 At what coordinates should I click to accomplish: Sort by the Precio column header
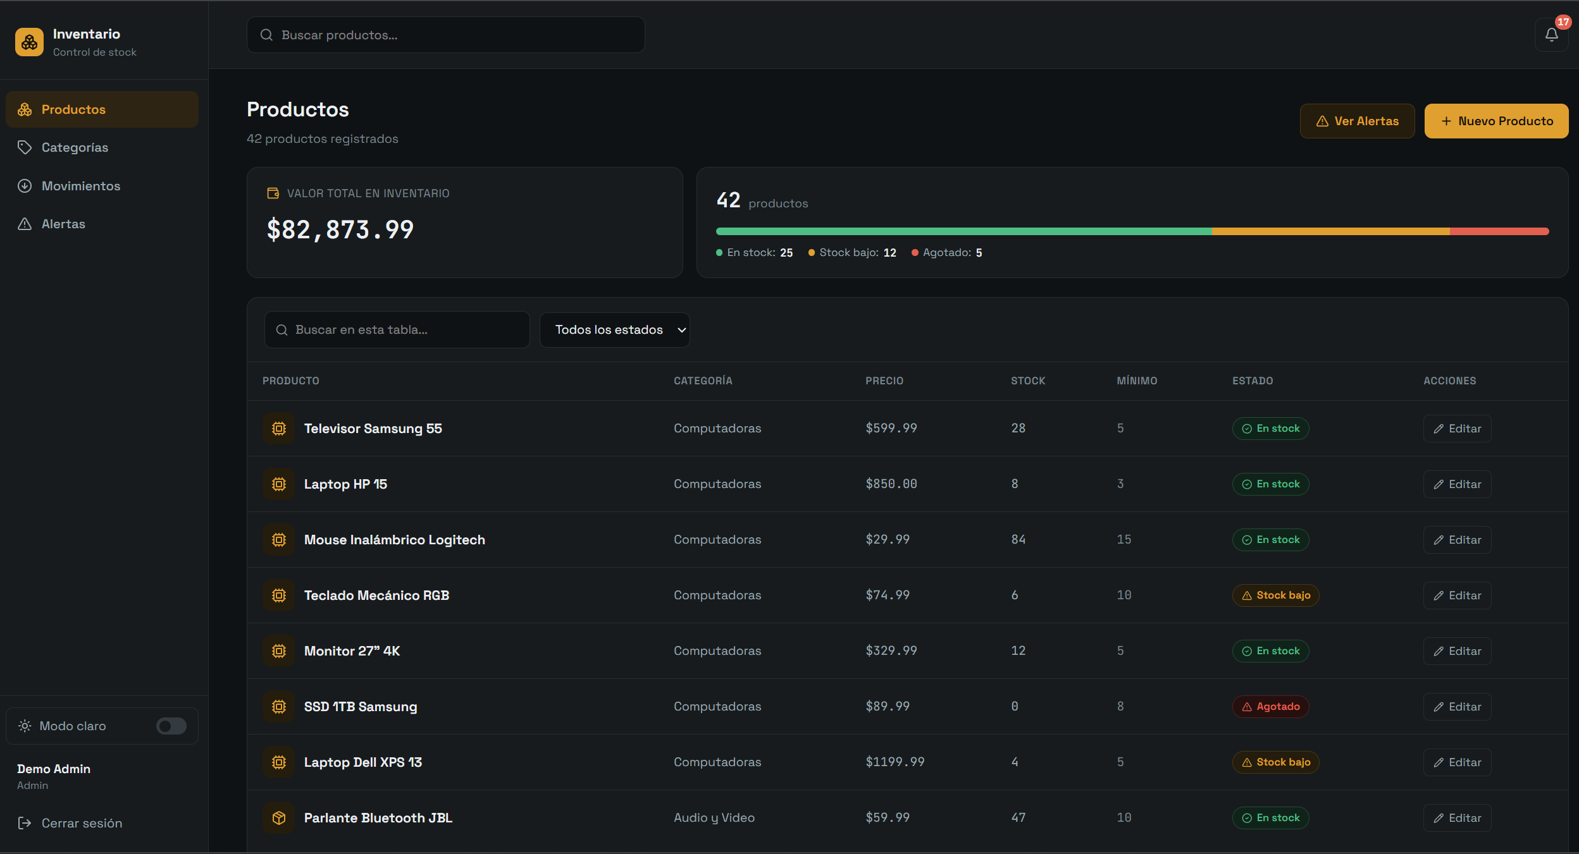point(884,381)
